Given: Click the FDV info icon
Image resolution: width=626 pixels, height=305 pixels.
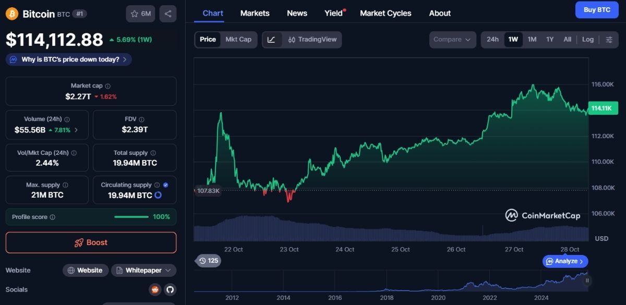Looking at the screenshot, I should [142, 119].
